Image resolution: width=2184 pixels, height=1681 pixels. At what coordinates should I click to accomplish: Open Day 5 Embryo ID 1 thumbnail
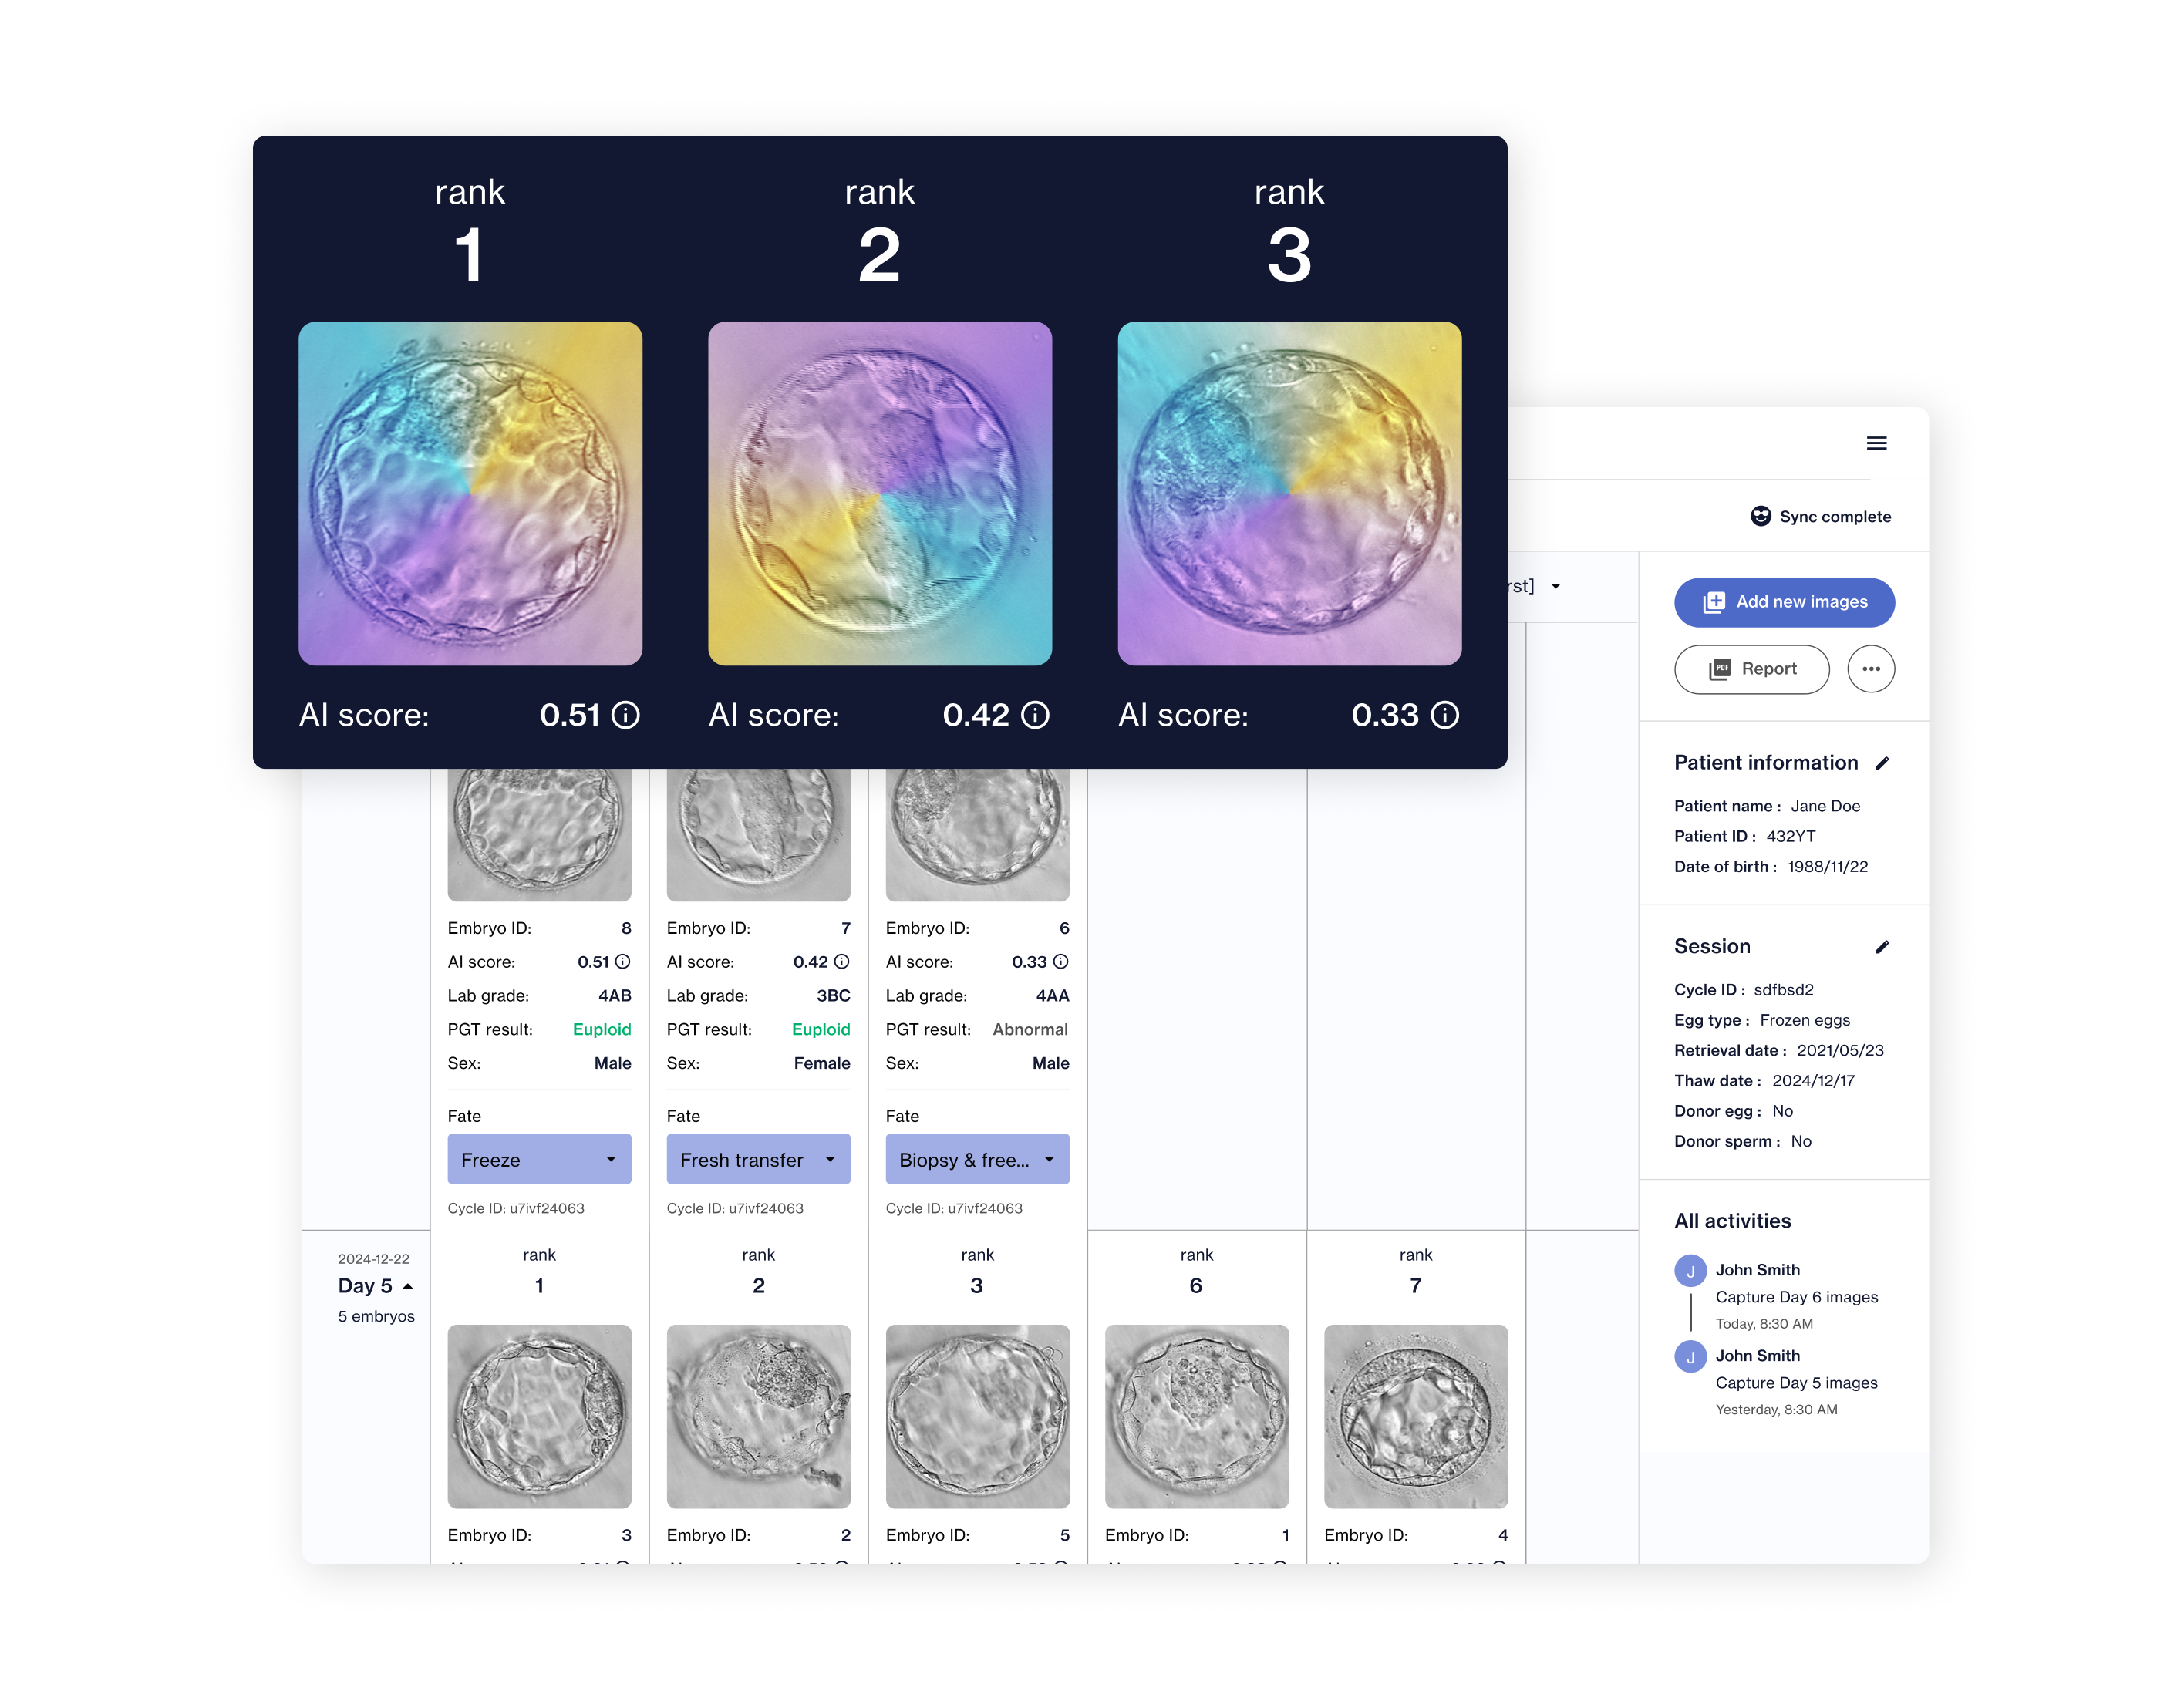(1196, 1416)
